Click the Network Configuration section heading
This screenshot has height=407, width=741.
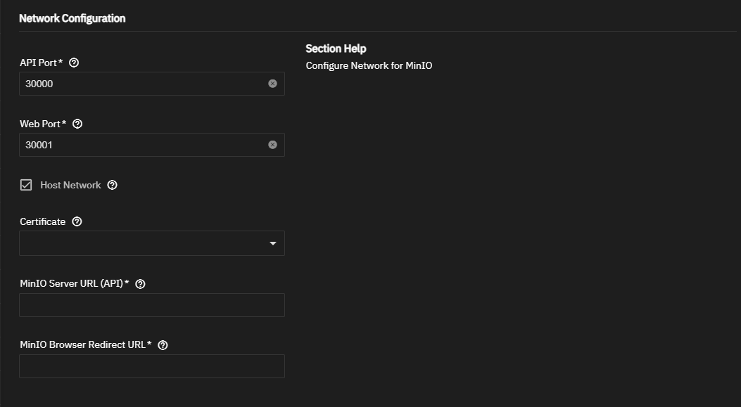pos(72,18)
